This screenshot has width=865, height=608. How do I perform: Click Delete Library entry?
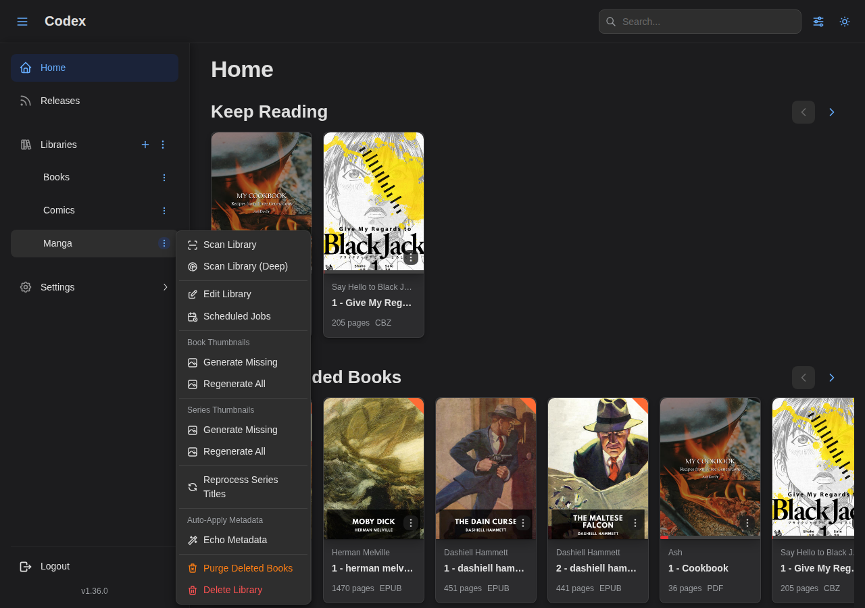(x=243, y=590)
